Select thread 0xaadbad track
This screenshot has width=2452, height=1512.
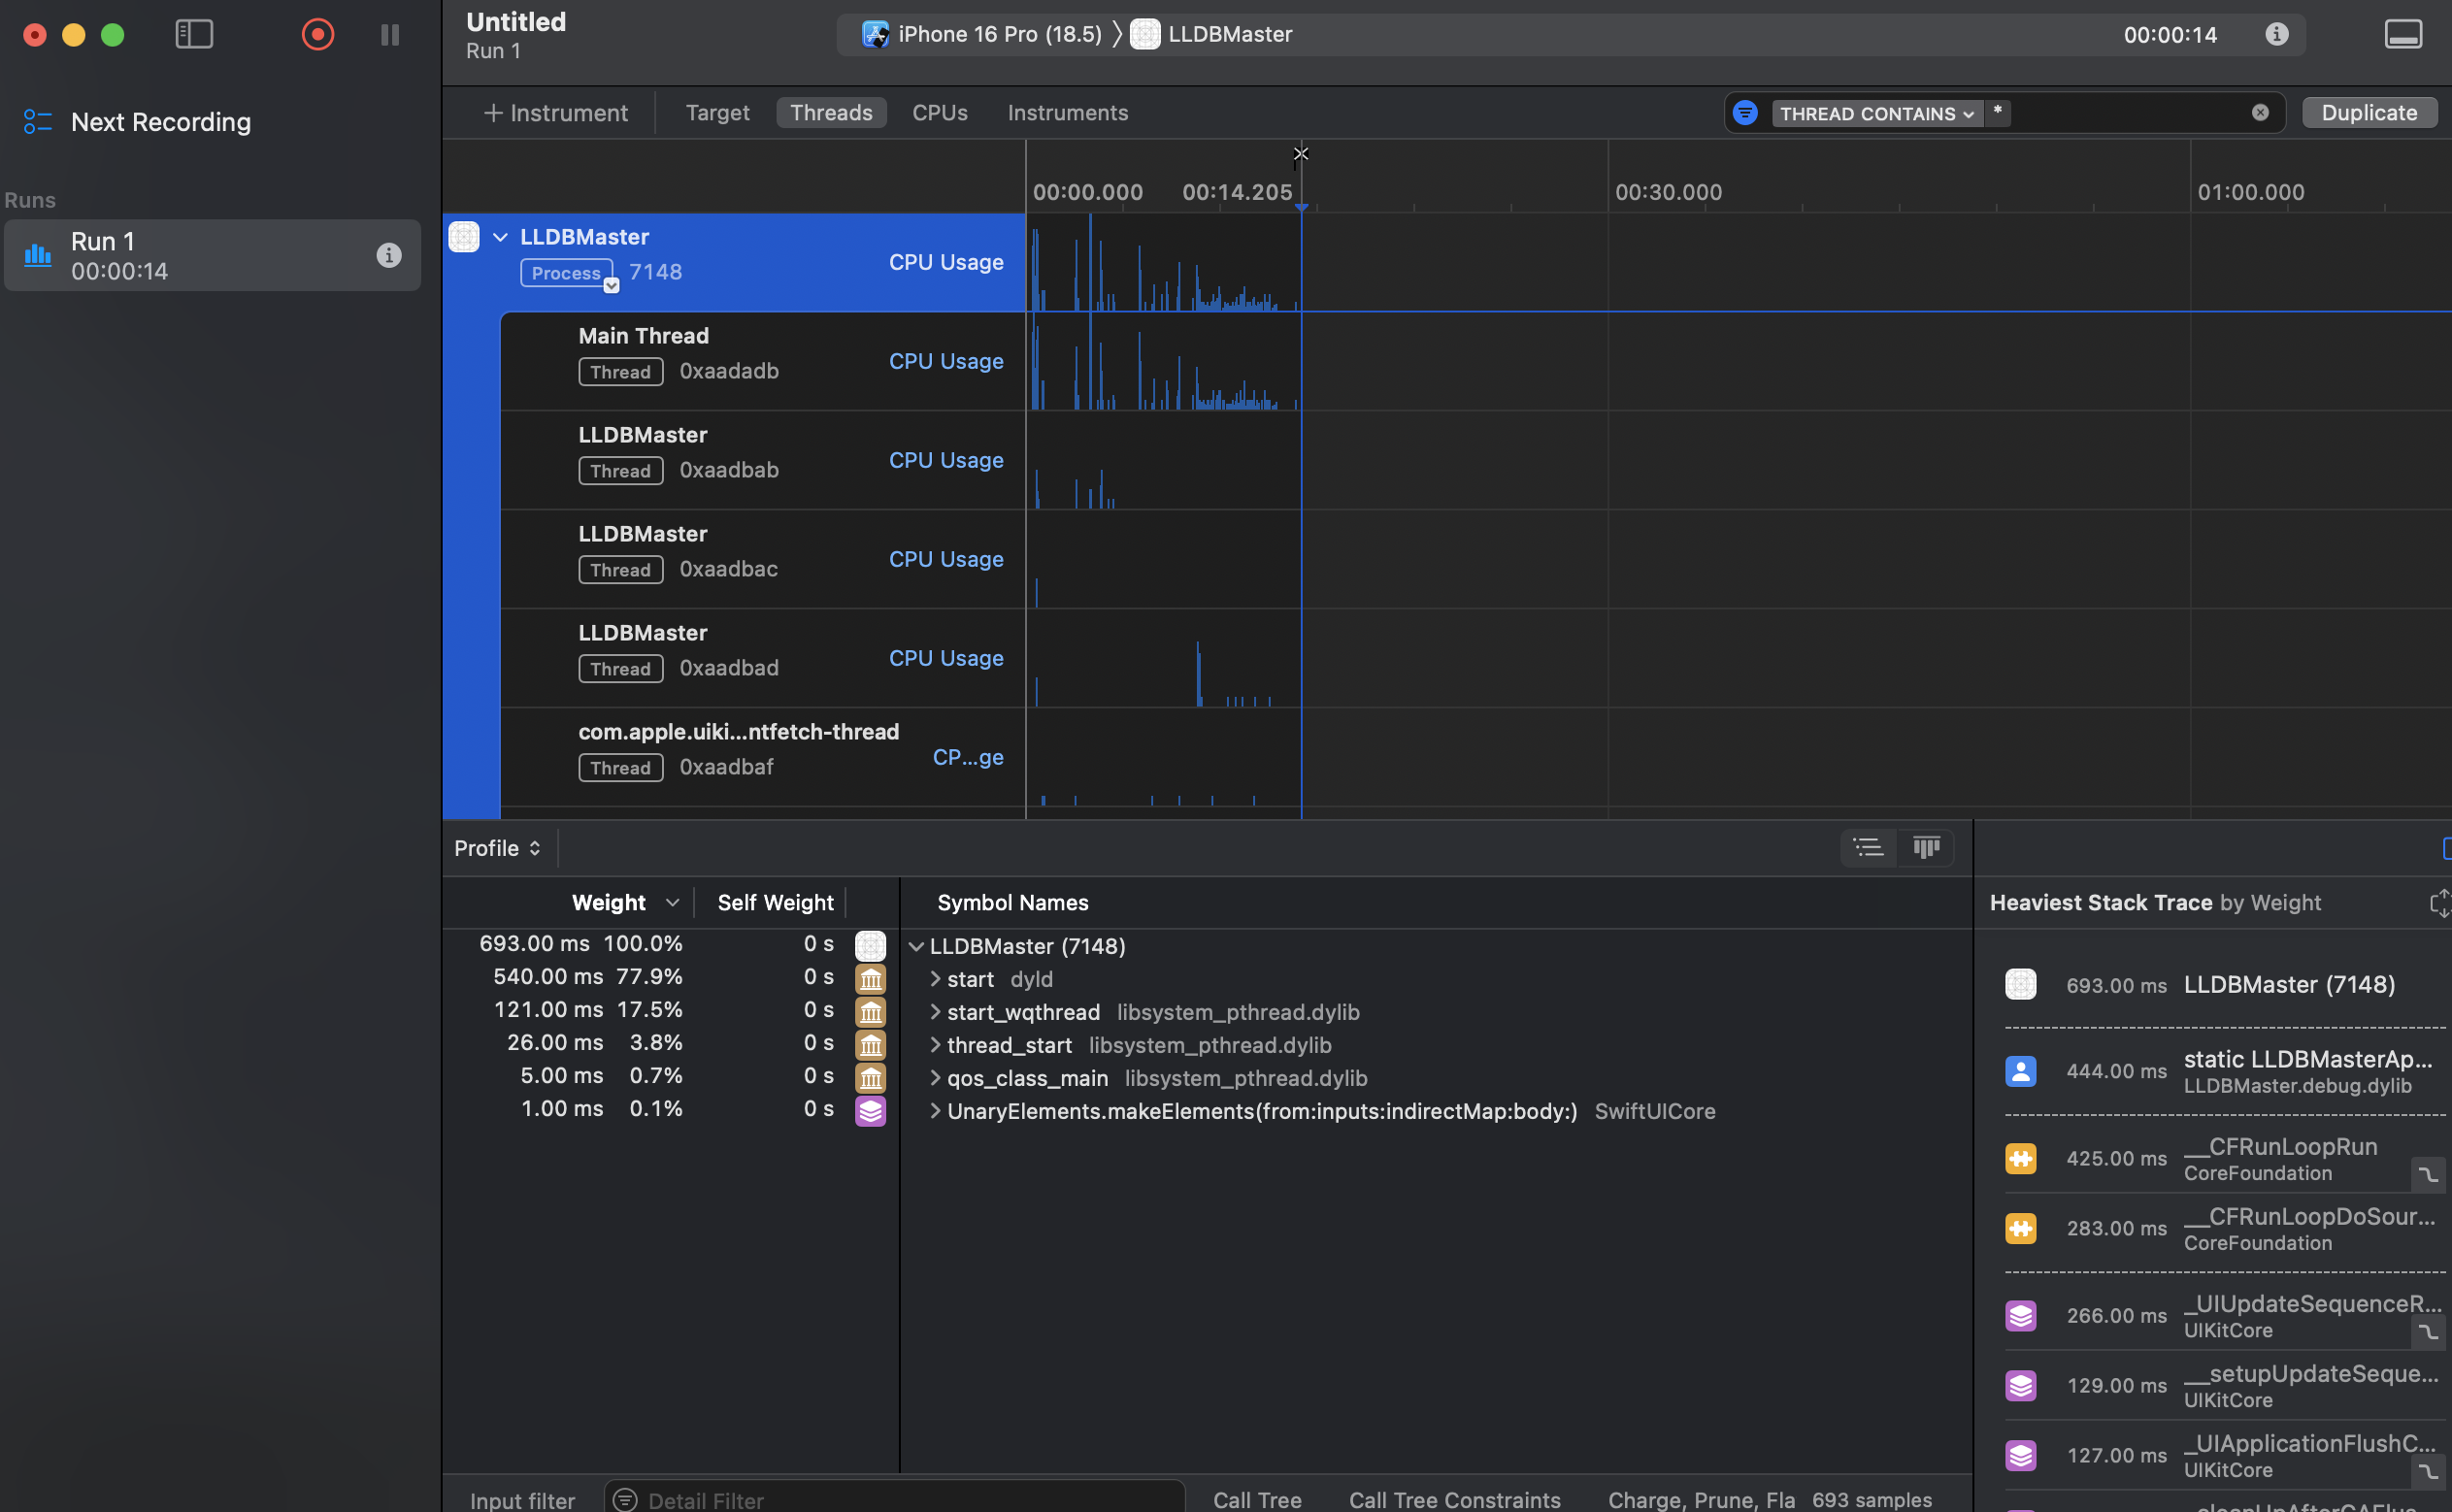click(x=762, y=658)
